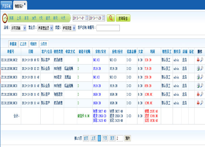205x147 pixels.
Task: Click the view details magnifier in last row
Action: coord(202,102)
